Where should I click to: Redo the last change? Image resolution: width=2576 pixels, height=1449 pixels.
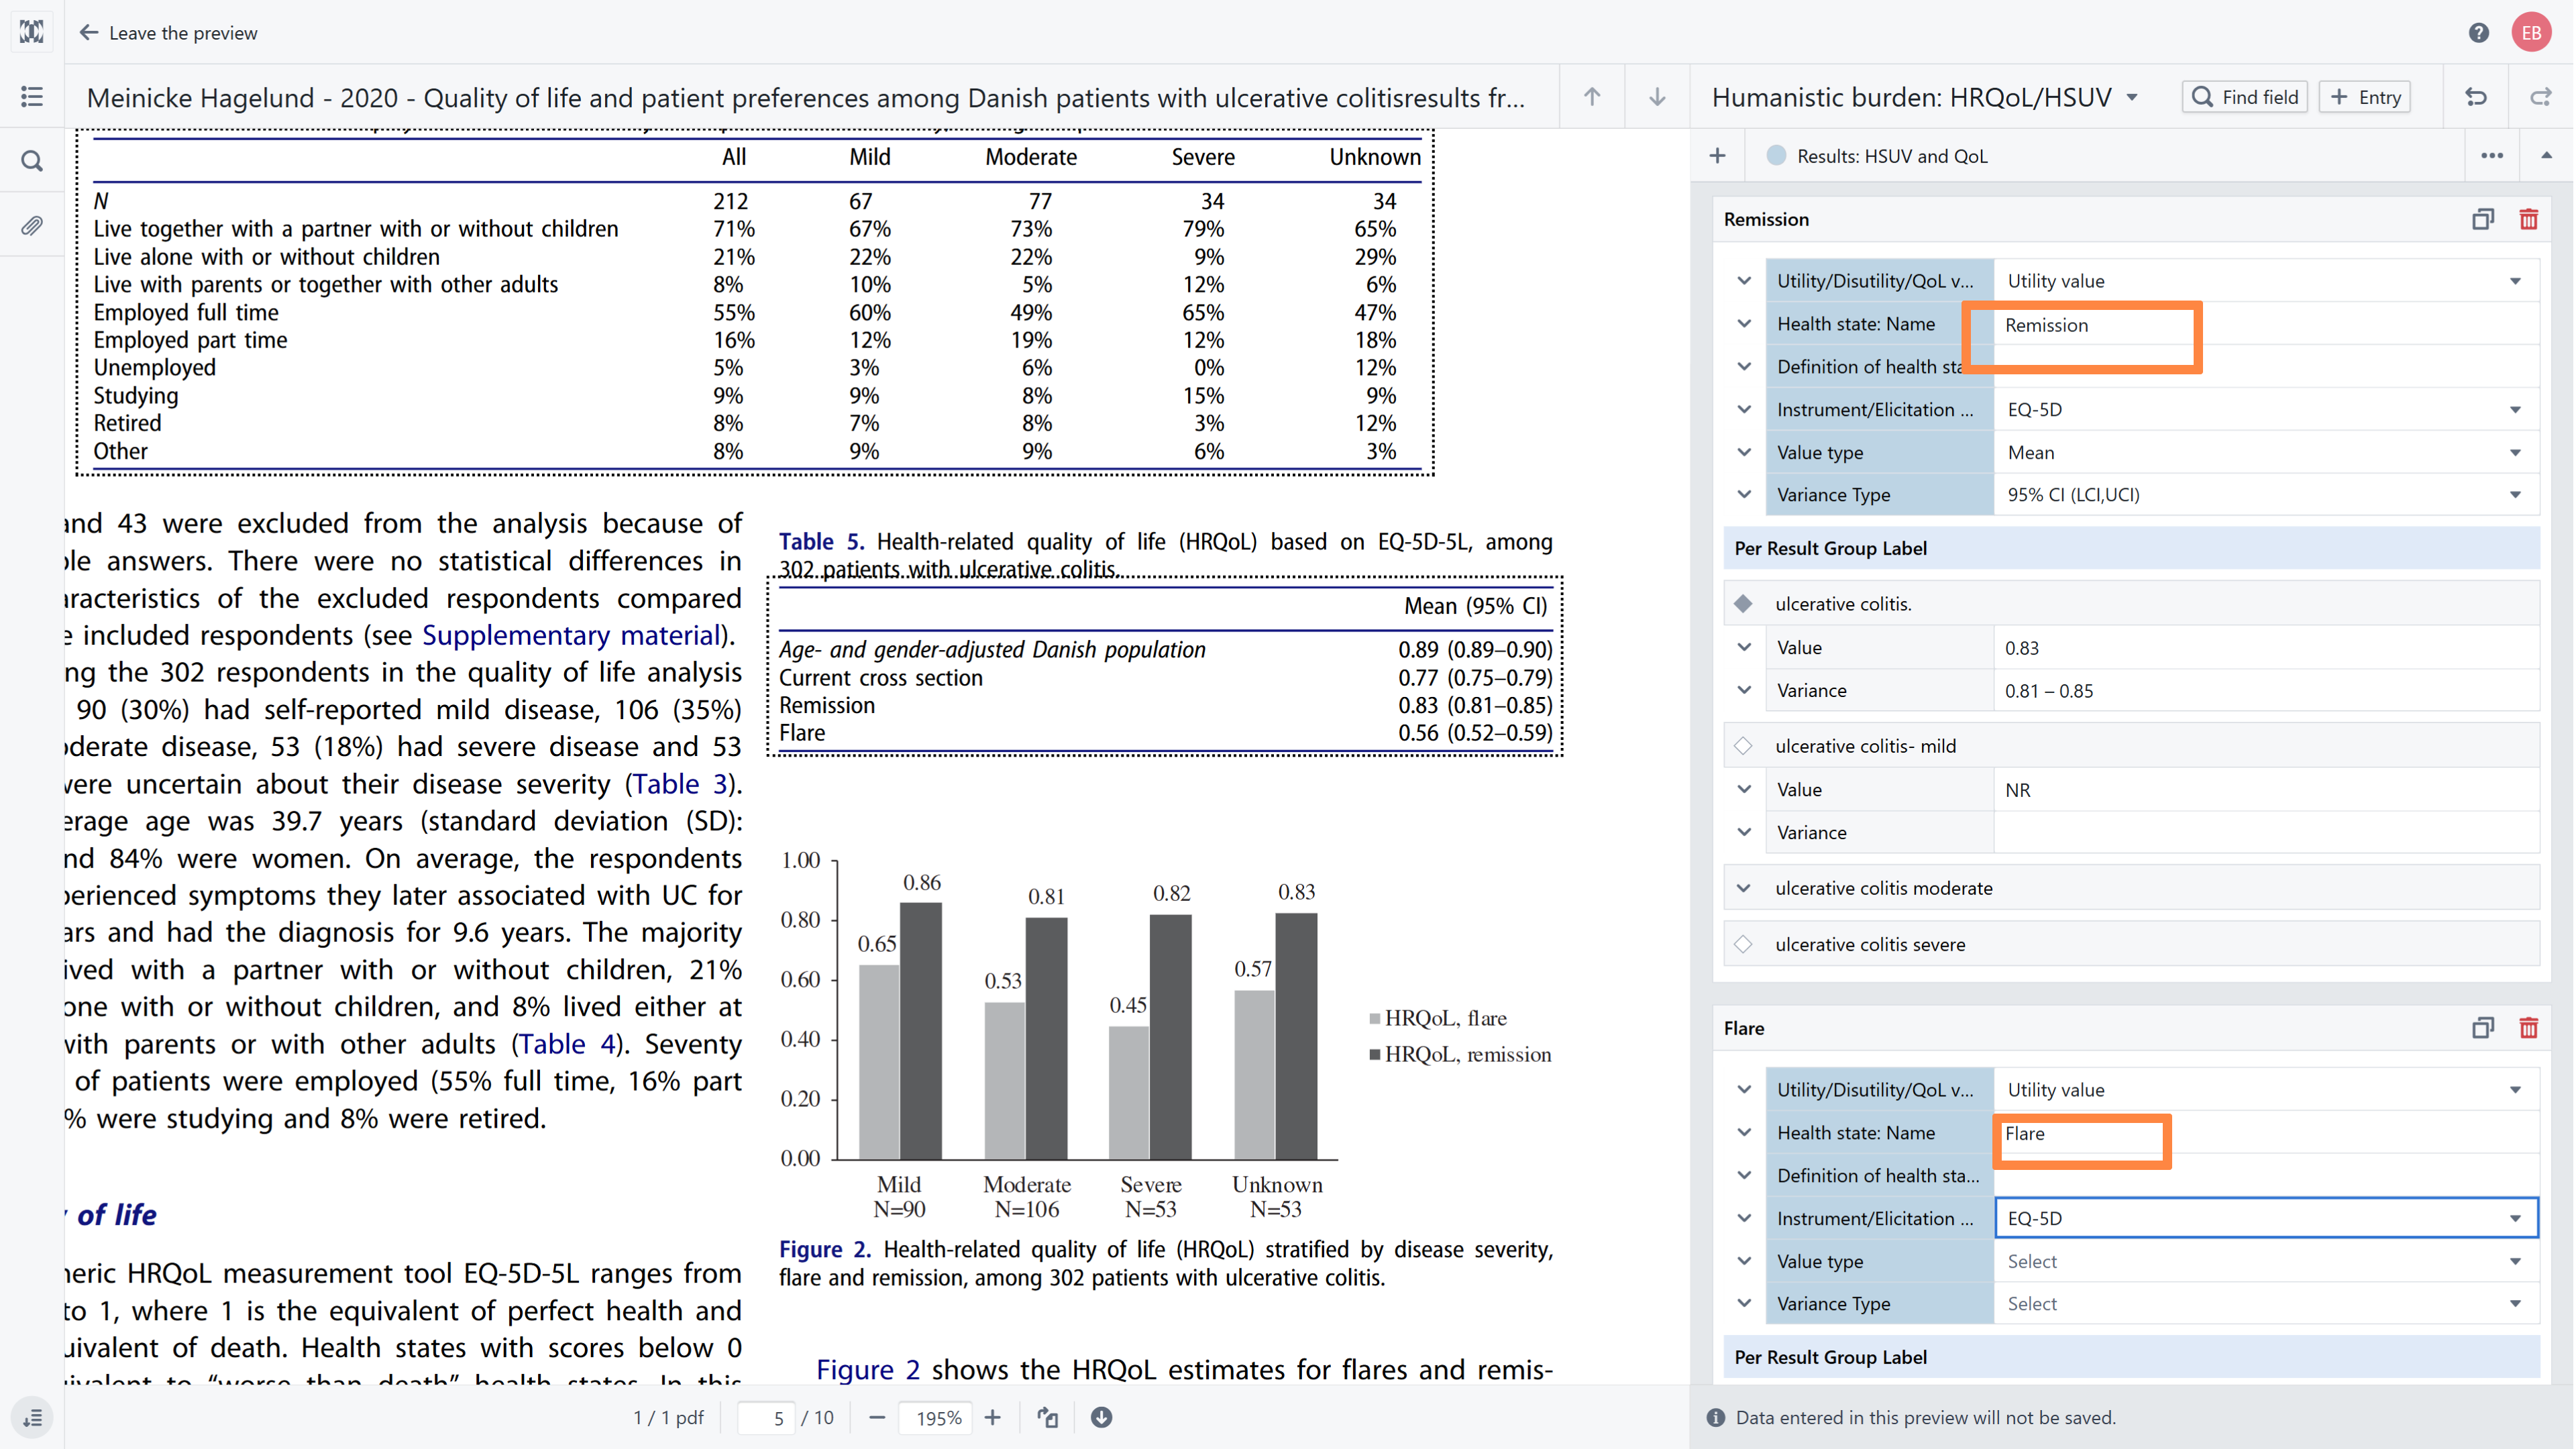point(2540,97)
